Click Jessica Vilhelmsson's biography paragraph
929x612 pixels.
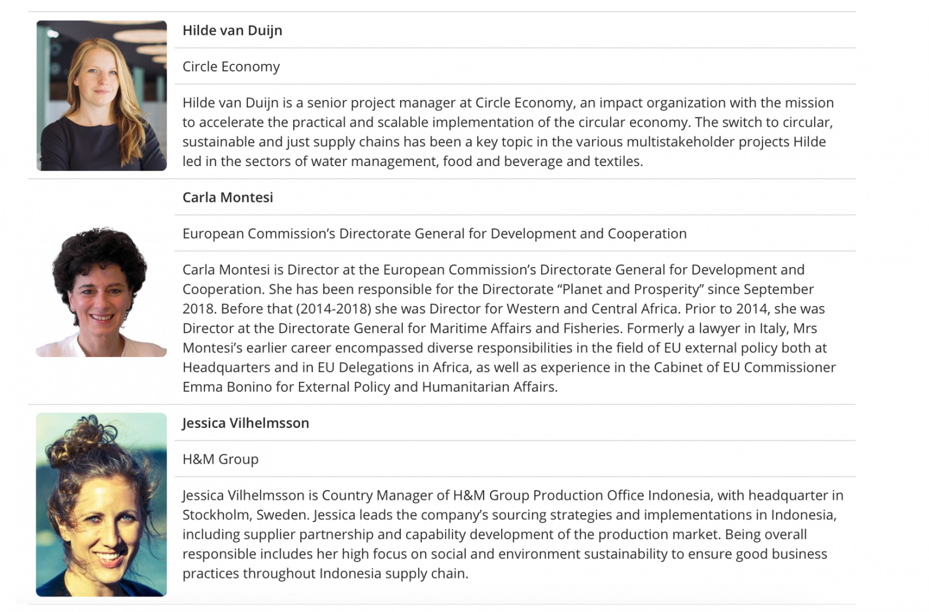click(x=513, y=534)
